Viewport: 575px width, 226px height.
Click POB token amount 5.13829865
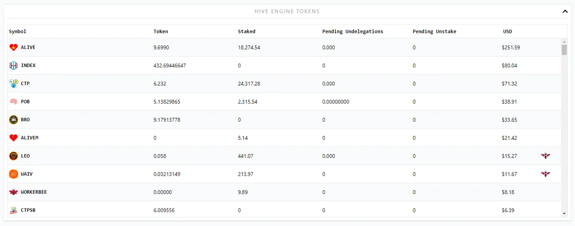click(x=167, y=102)
